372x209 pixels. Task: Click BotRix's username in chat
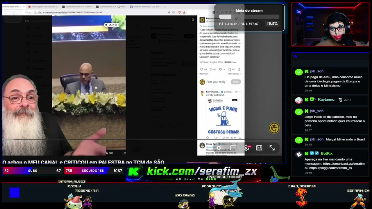(x=327, y=153)
